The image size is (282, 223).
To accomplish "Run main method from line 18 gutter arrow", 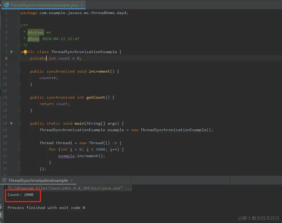I will pyautogui.click(x=12, y=123).
